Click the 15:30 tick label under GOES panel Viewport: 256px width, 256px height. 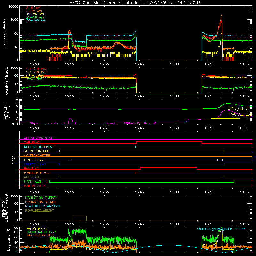coord(104,128)
